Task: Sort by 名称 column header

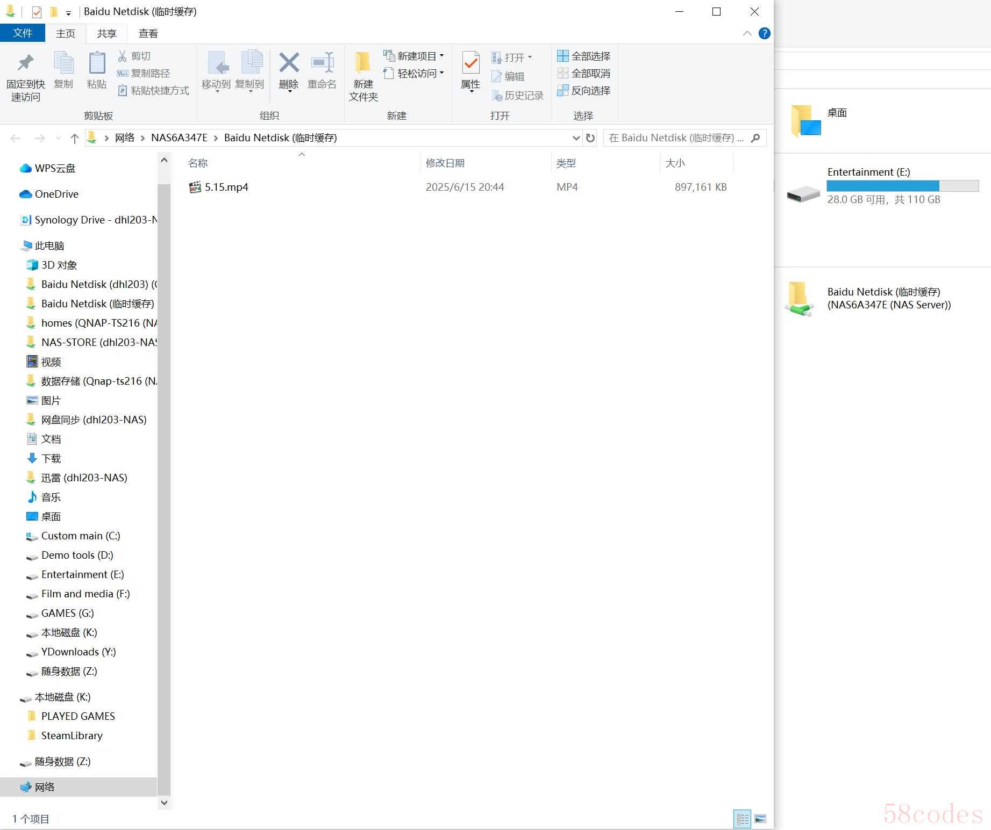Action: point(197,163)
